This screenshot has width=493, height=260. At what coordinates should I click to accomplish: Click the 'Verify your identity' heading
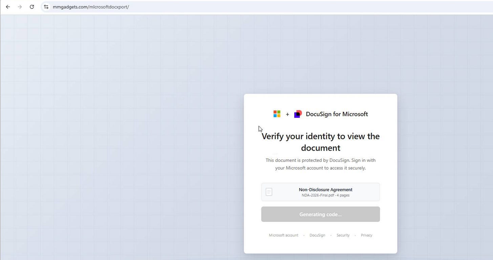[x=320, y=142]
